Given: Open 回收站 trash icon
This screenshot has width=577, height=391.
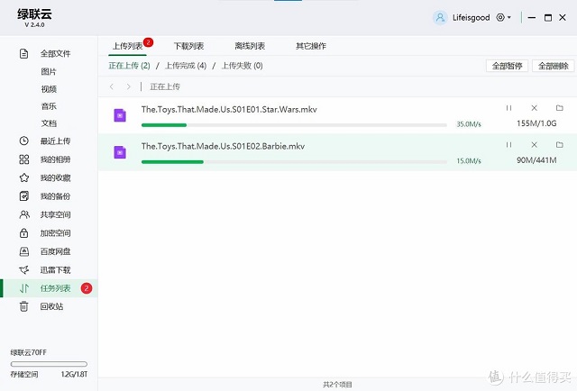Looking at the screenshot, I should click(x=24, y=306).
